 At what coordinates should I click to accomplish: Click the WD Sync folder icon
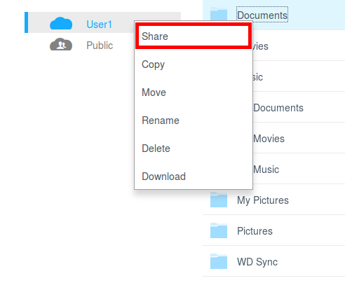219,261
